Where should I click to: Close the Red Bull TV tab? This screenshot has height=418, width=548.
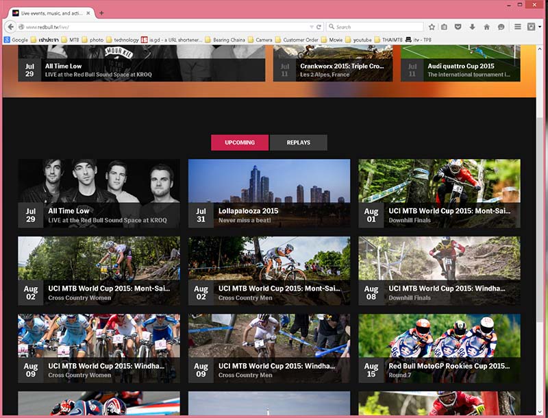point(88,13)
